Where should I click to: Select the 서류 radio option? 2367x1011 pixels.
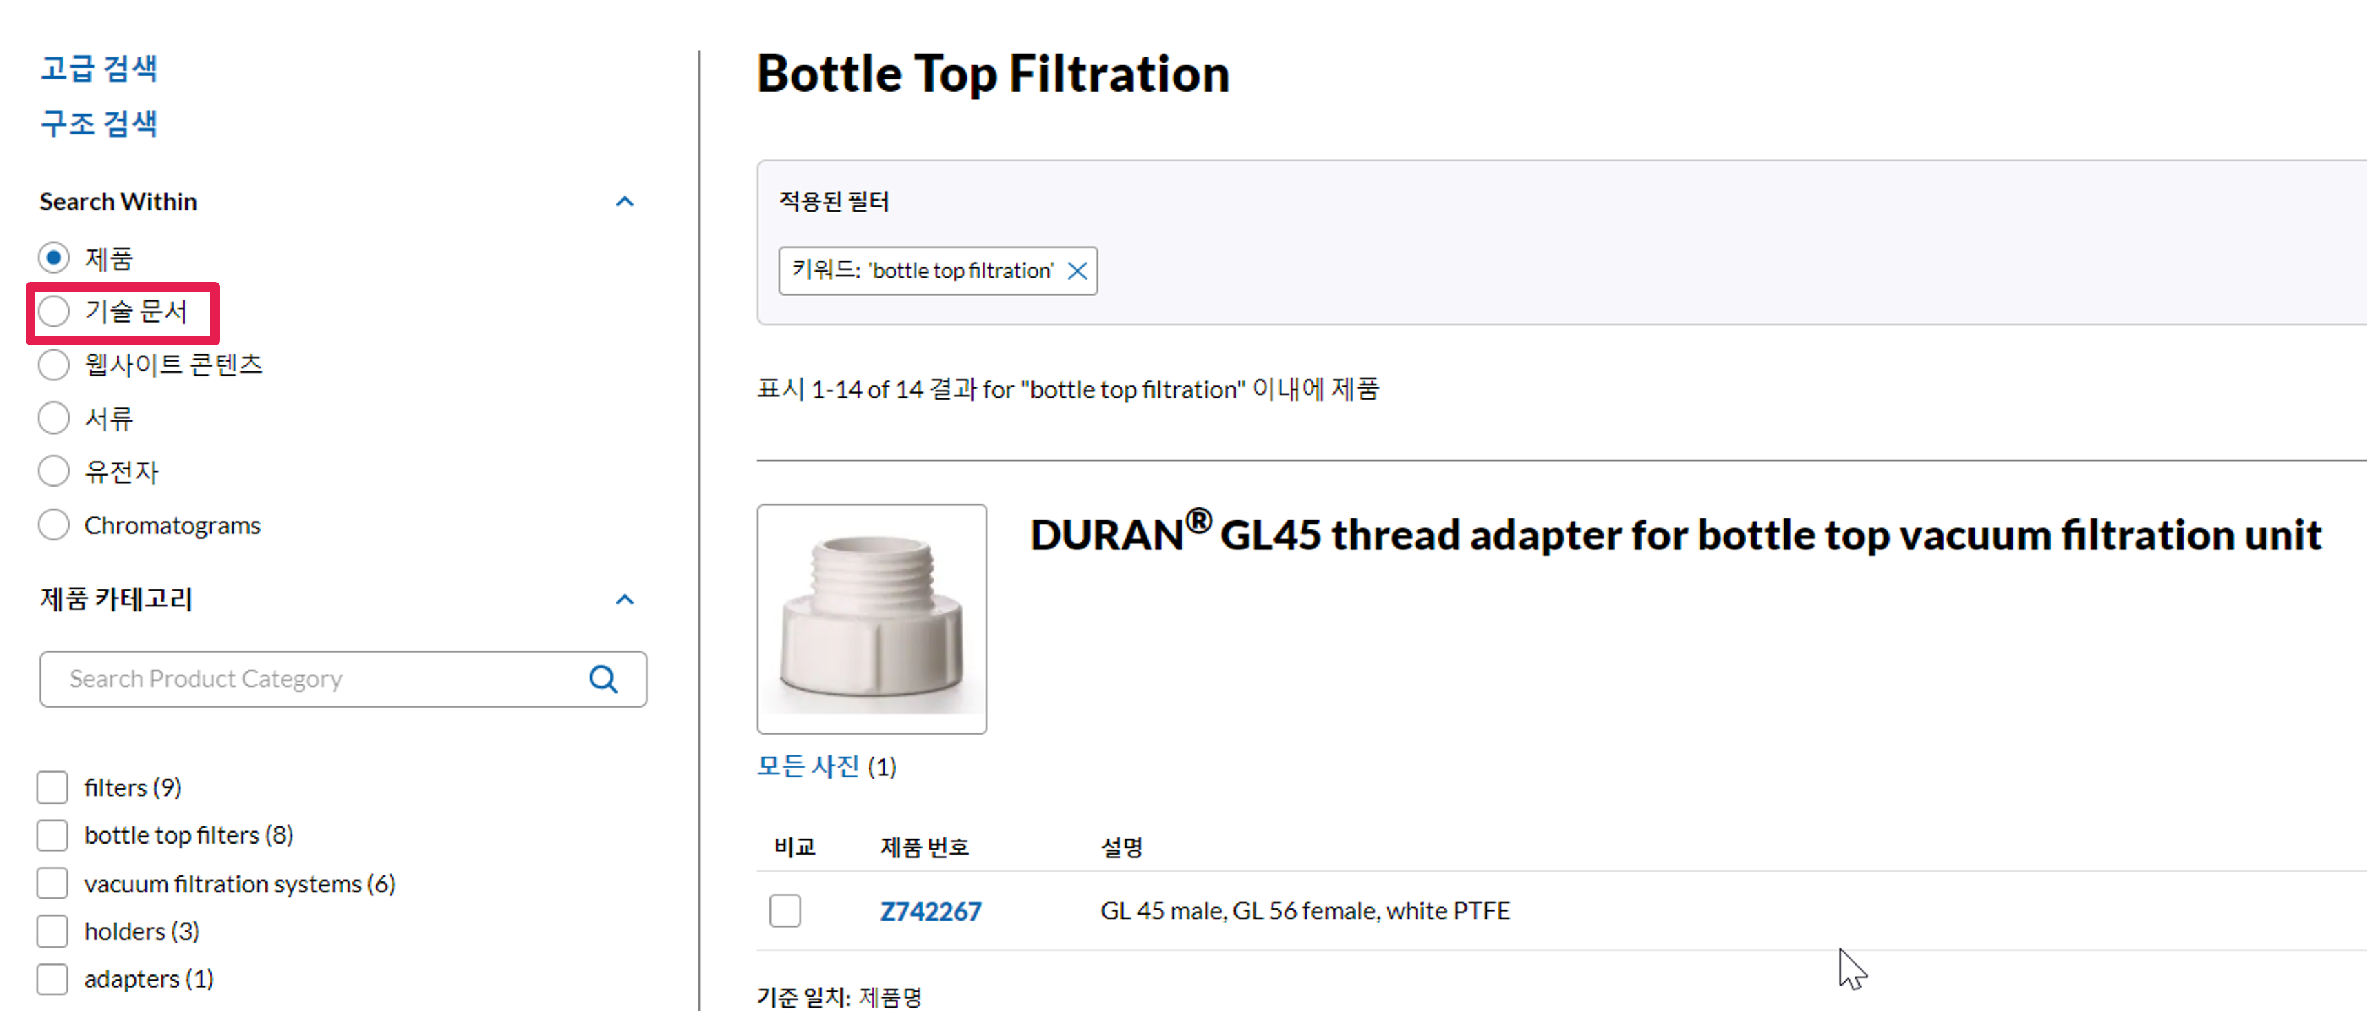(x=54, y=419)
